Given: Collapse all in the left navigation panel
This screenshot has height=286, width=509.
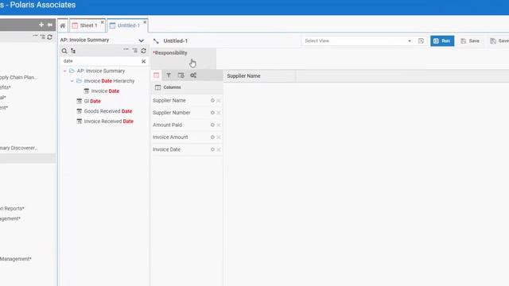Looking at the screenshot, I should click(x=35, y=36).
